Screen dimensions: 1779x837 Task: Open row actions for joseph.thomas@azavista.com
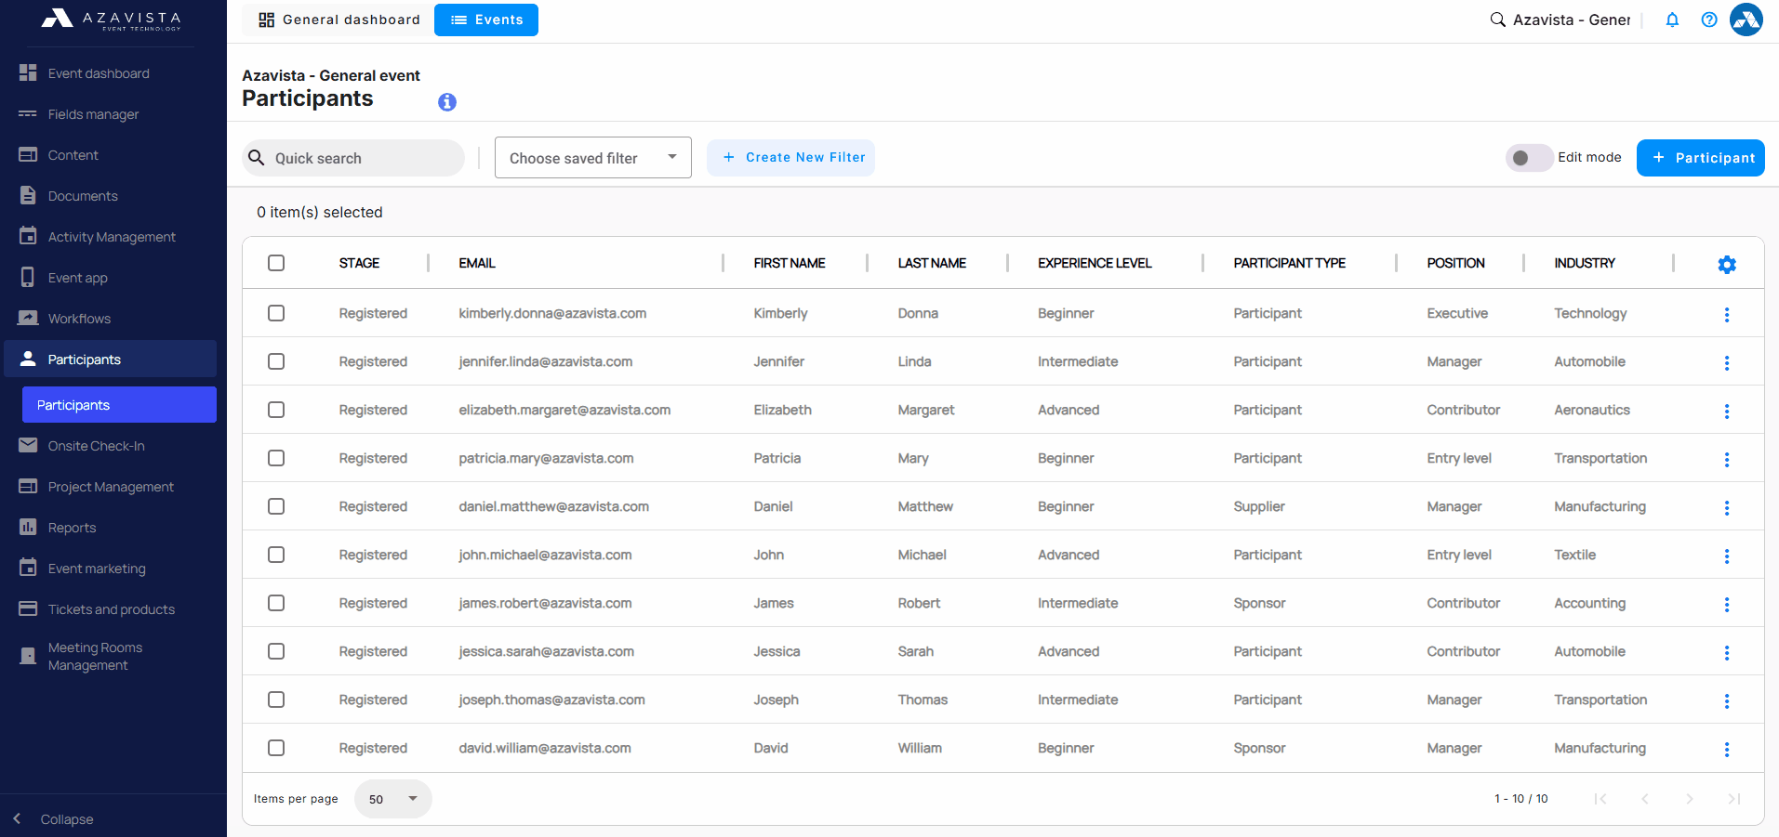(1727, 701)
